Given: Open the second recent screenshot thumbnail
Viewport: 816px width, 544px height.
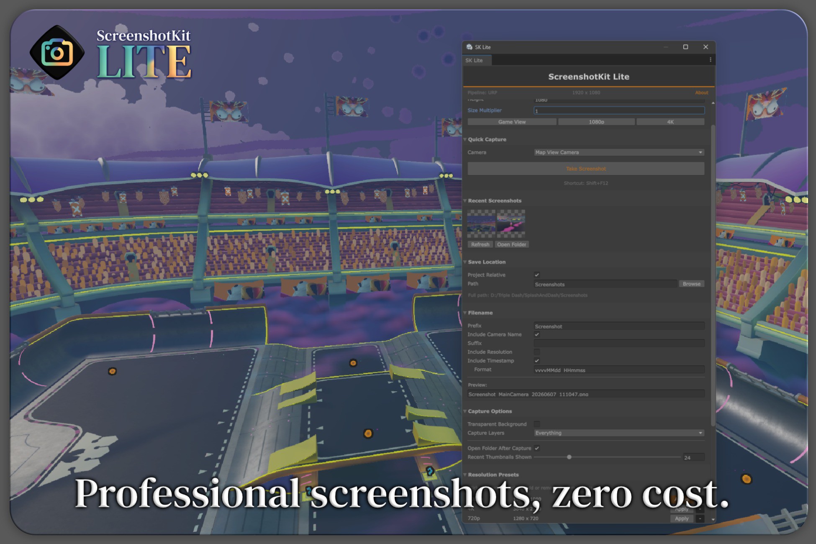Looking at the screenshot, I should (511, 223).
